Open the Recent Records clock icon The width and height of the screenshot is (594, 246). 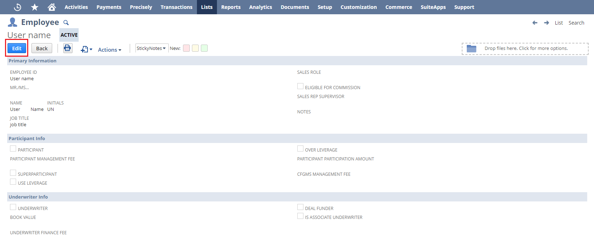(17, 7)
